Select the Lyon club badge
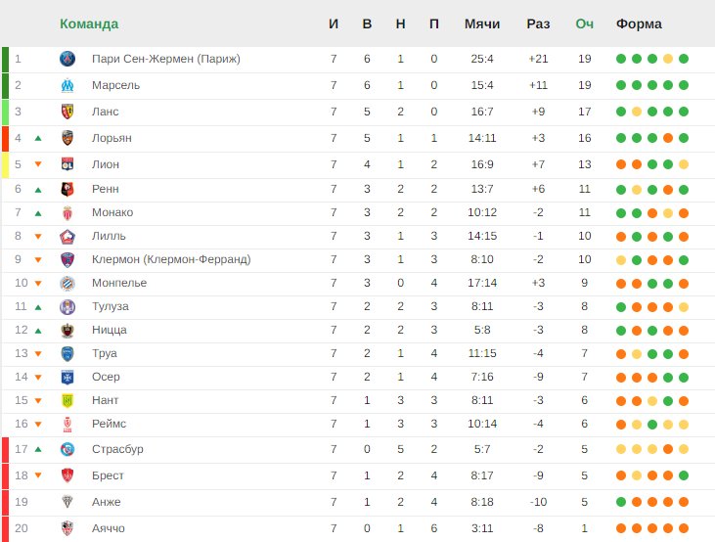This screenshot has height=542, width=715. coord(67,164)
